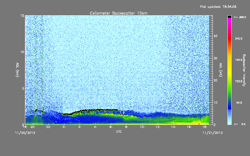Click the "10:" time tick

142,127
